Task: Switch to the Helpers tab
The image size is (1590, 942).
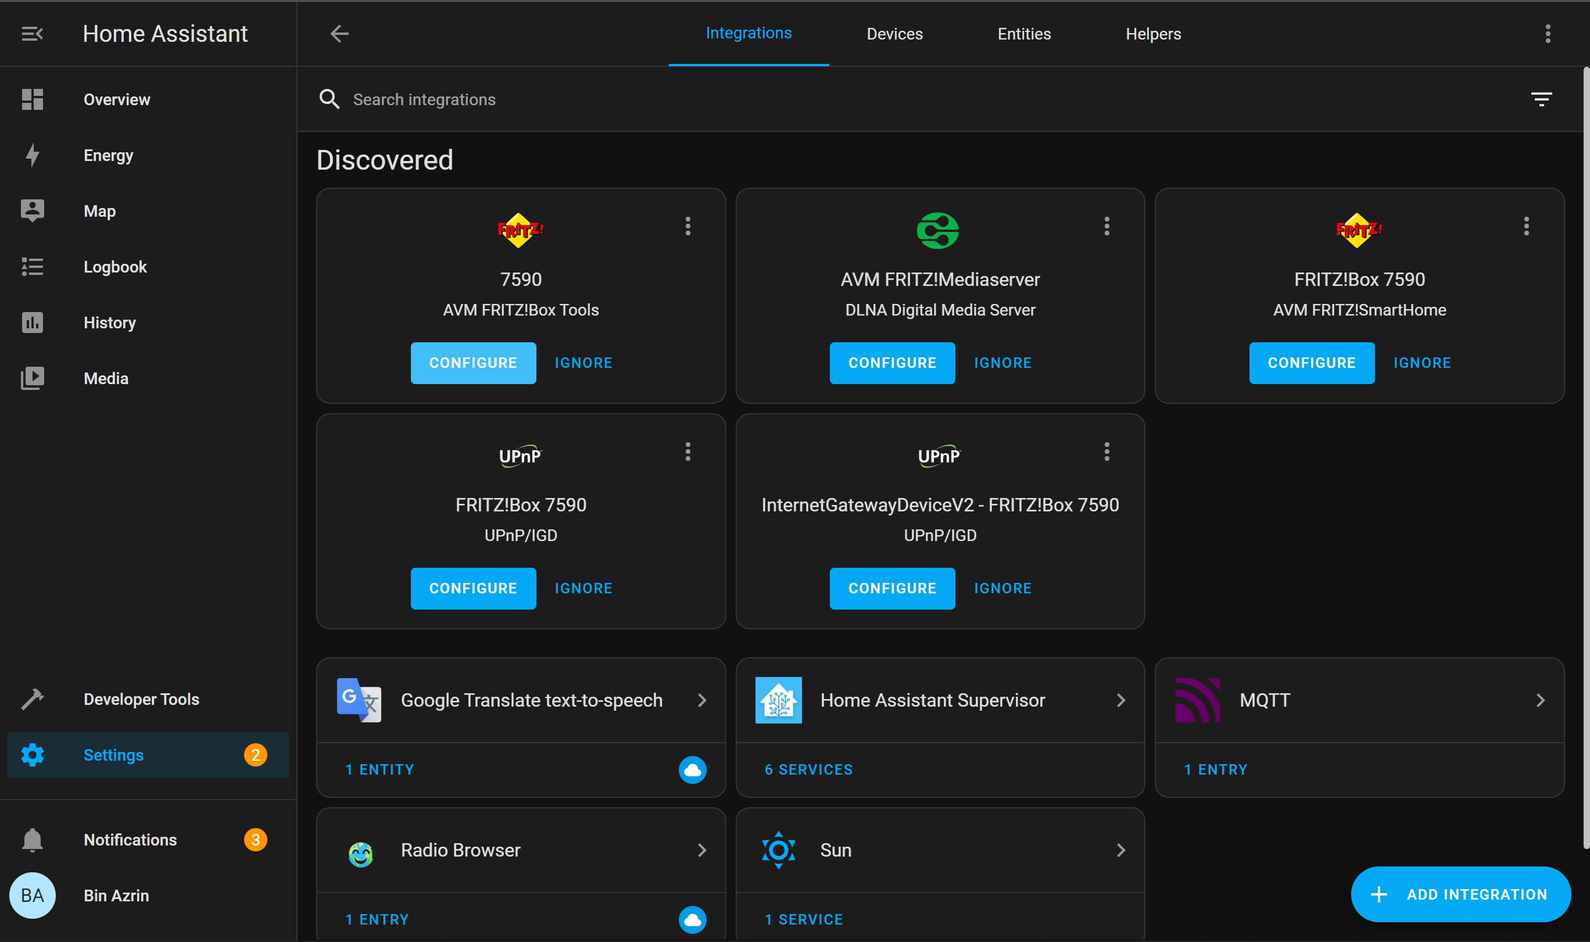Action: pos(1152,34)
